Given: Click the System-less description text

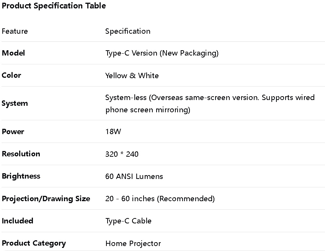Looking at the screenshot, I should (x=210, y=103).
